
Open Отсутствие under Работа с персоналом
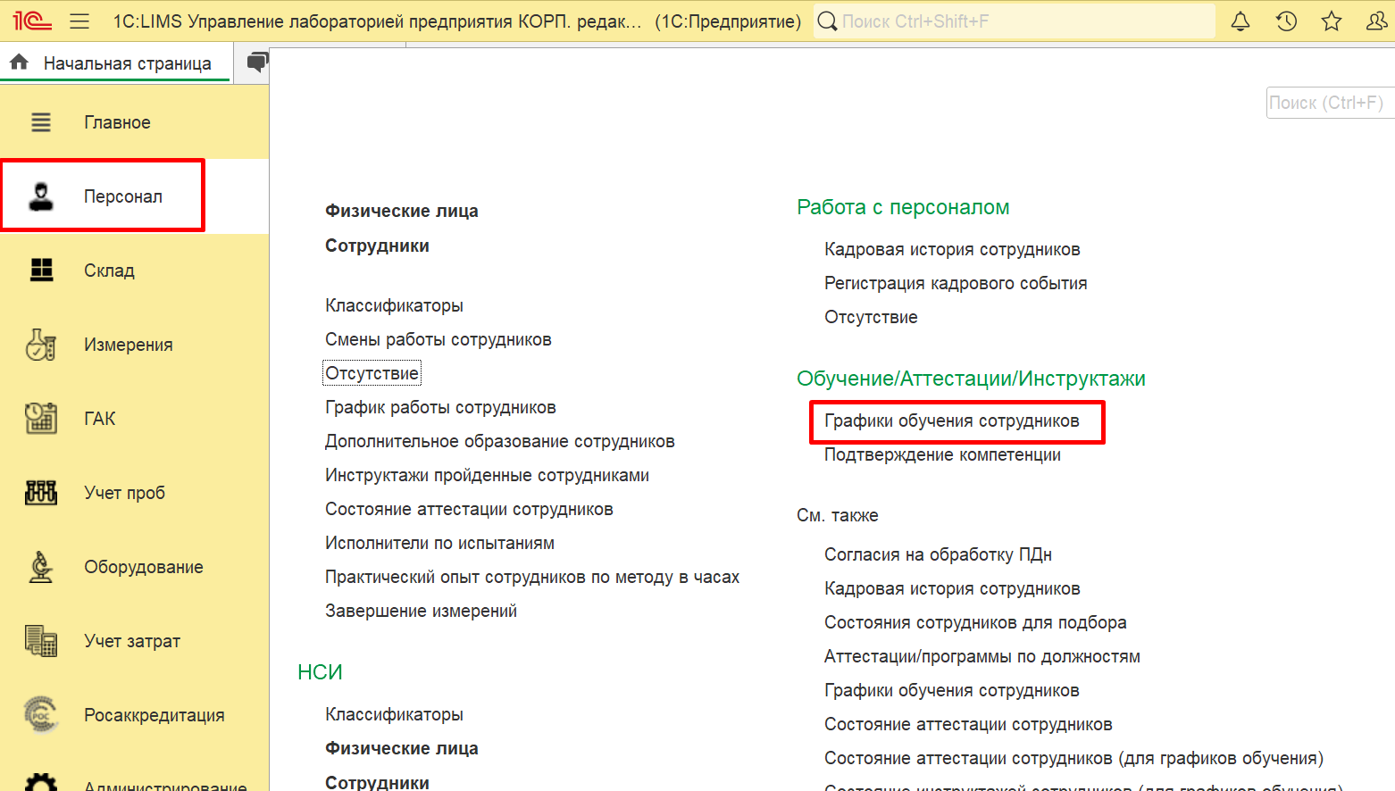[871, 317]
